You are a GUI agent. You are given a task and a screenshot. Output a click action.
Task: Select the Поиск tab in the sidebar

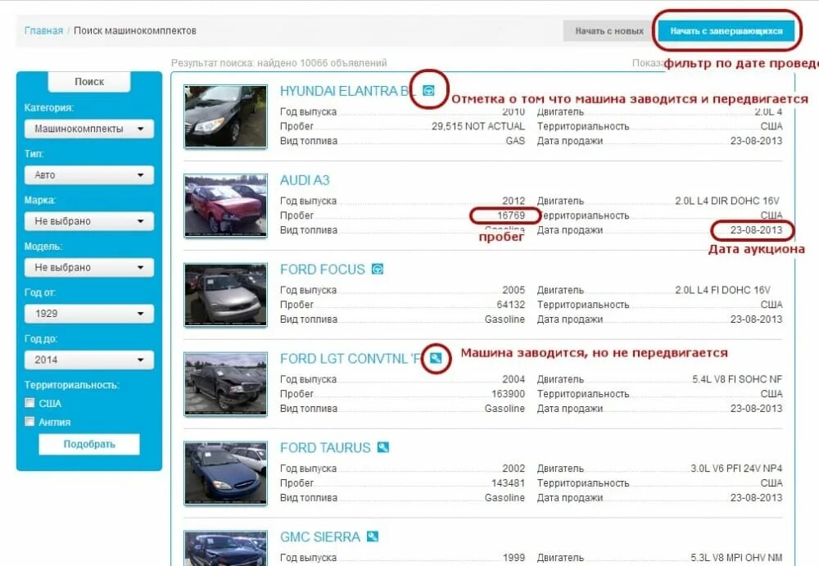click(89, 82)
